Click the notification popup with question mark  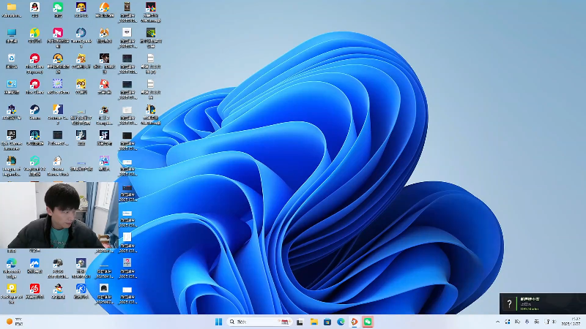pyautogui.click(x=542, y=303)
